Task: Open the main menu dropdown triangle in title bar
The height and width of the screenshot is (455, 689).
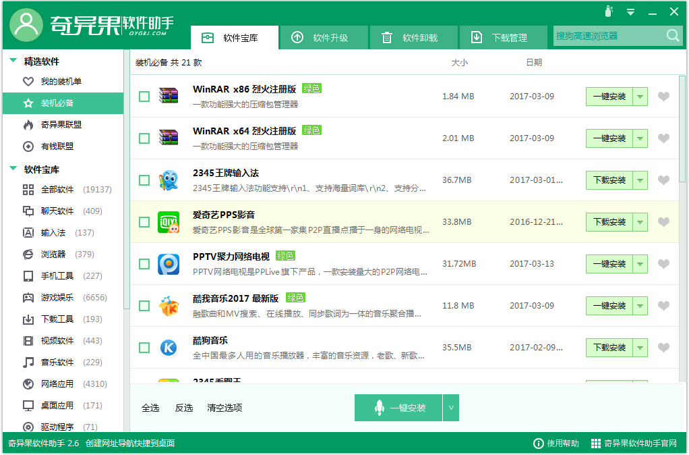Action: coord(630,12)
